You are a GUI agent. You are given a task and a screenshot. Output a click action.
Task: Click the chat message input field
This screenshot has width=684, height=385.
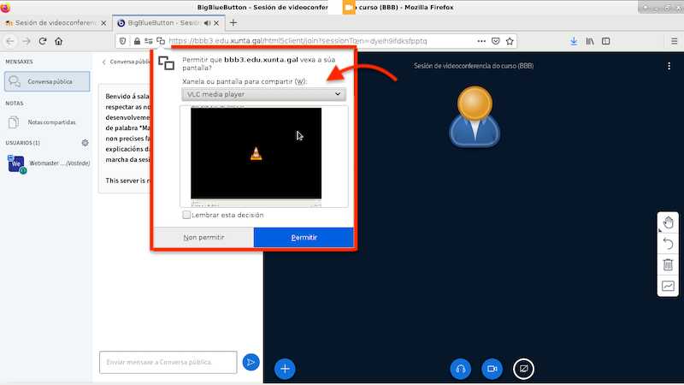(168, 362)
